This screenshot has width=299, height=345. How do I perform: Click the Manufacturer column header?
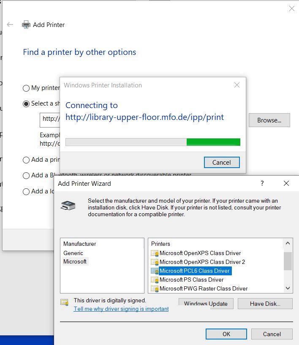coord(80,244)
